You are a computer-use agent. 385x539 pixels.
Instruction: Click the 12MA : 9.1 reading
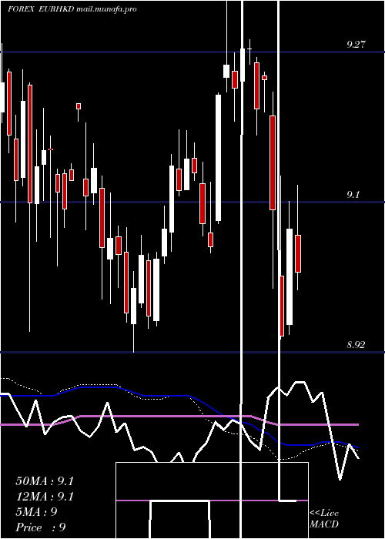click(x=45, y=497)
